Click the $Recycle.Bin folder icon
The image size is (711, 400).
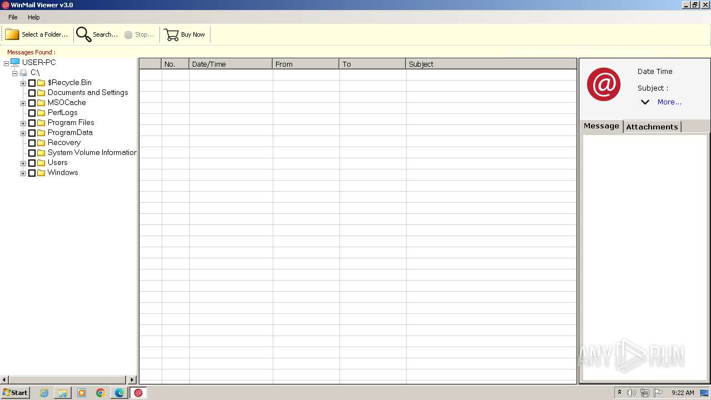pyautogui.click(x=41, y=83)
